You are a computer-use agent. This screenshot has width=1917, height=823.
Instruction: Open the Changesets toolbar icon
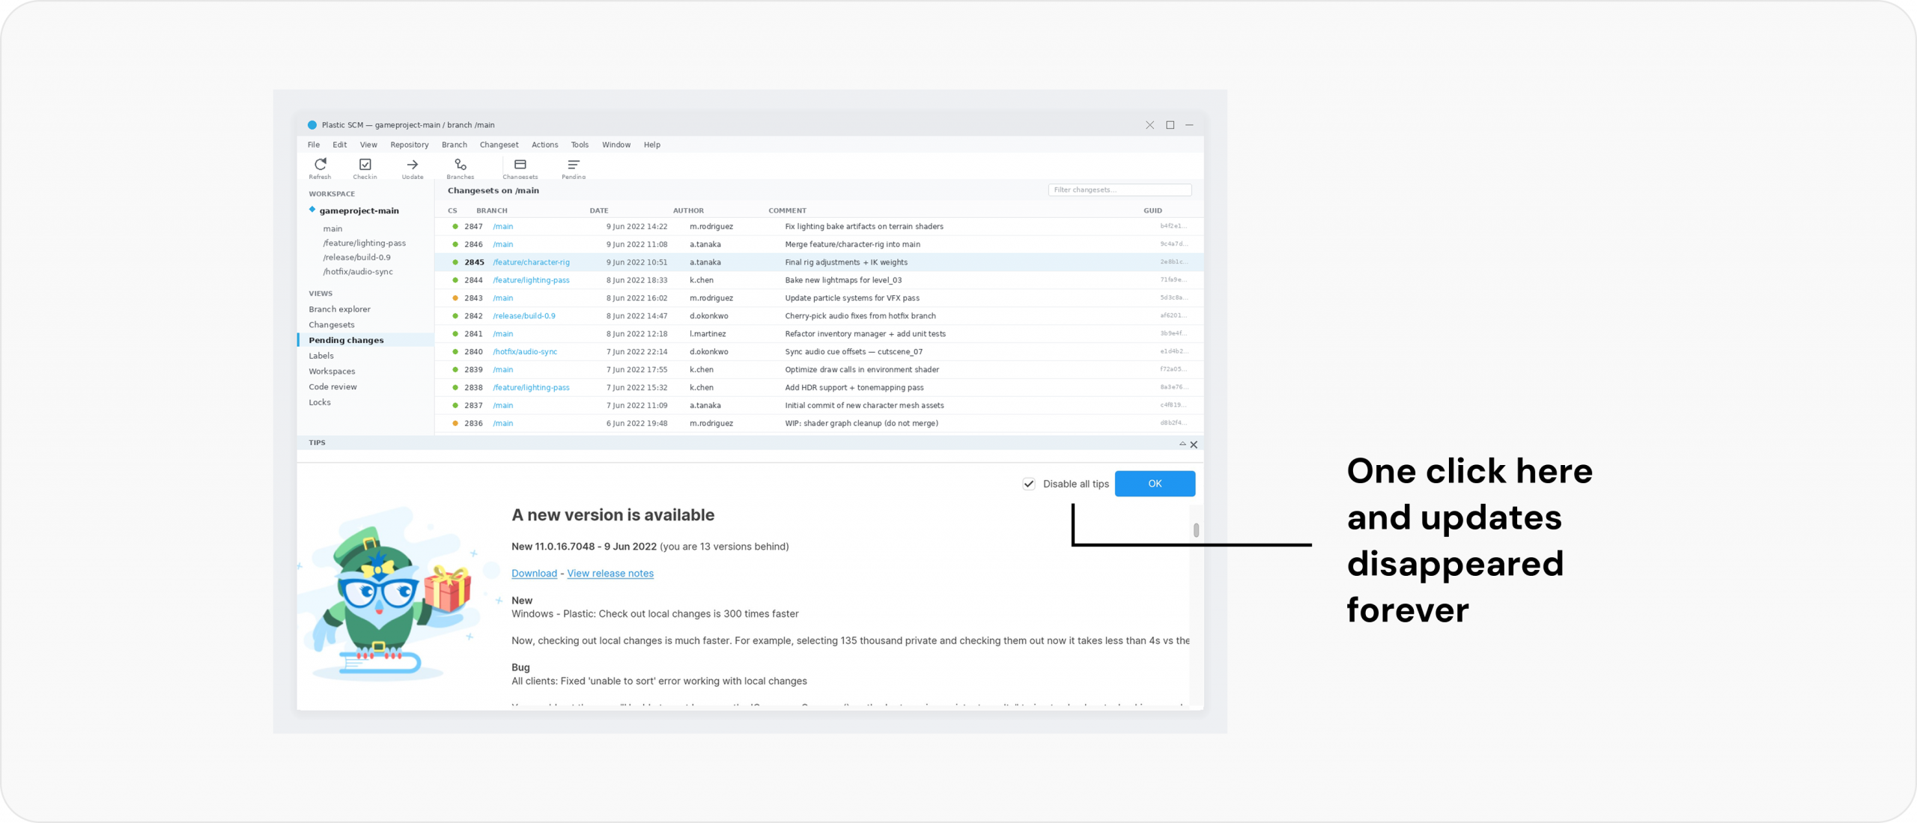coord(520,165)
